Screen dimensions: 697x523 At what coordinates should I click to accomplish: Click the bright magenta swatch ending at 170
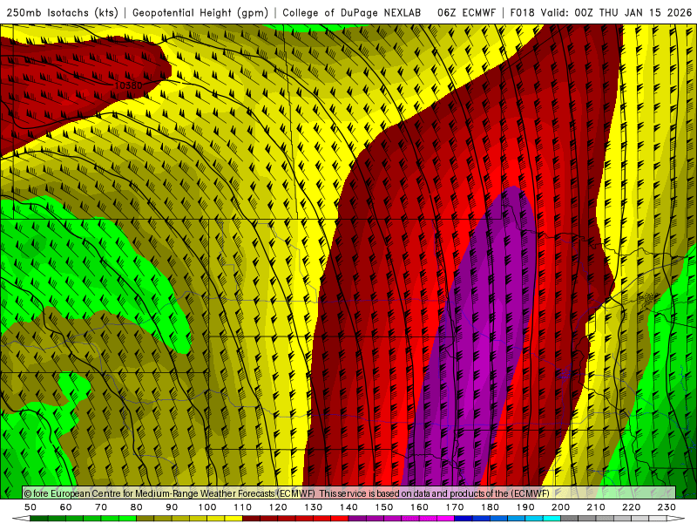pyautogui.click(x=445, y=519)
